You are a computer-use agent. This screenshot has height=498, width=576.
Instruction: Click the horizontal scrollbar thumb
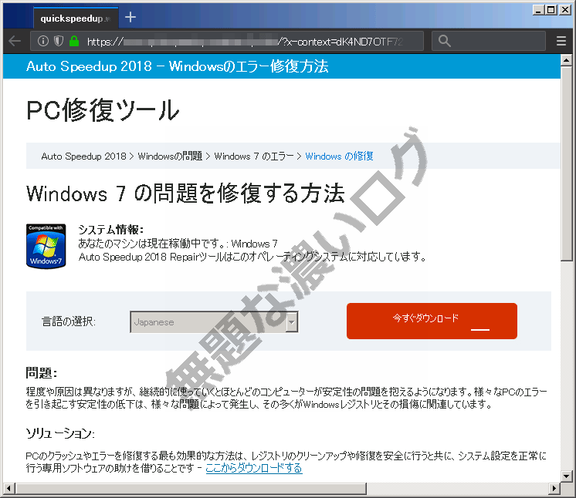pos(191,488)
